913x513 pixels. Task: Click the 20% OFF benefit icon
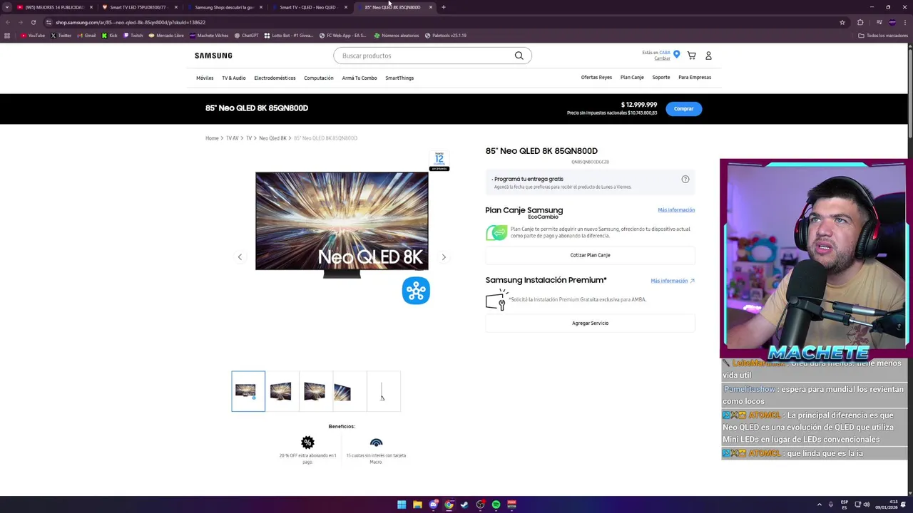coord(307,442)
